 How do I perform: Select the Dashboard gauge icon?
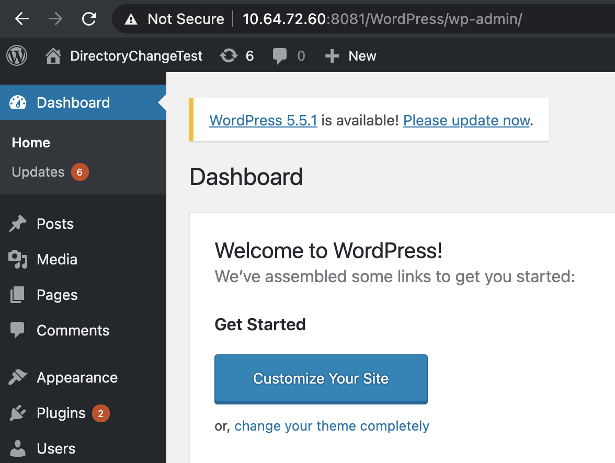[18, 102]
